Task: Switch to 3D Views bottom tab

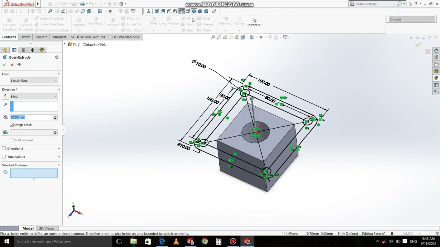Action: pyautogui.click(x=46, y=228)
